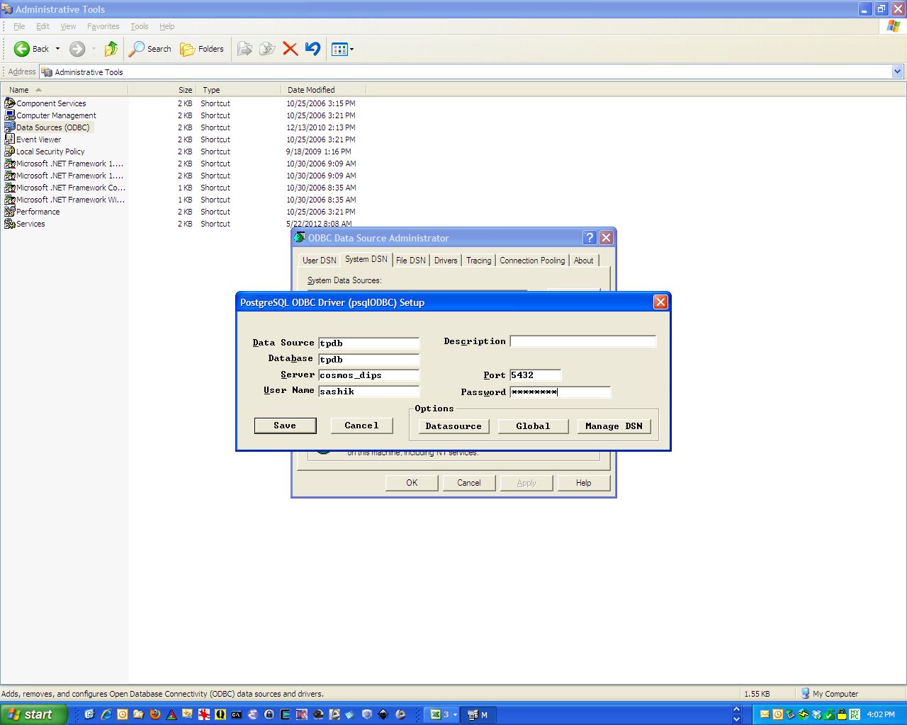Sort the file list by Date Modified column

[311, 90]
